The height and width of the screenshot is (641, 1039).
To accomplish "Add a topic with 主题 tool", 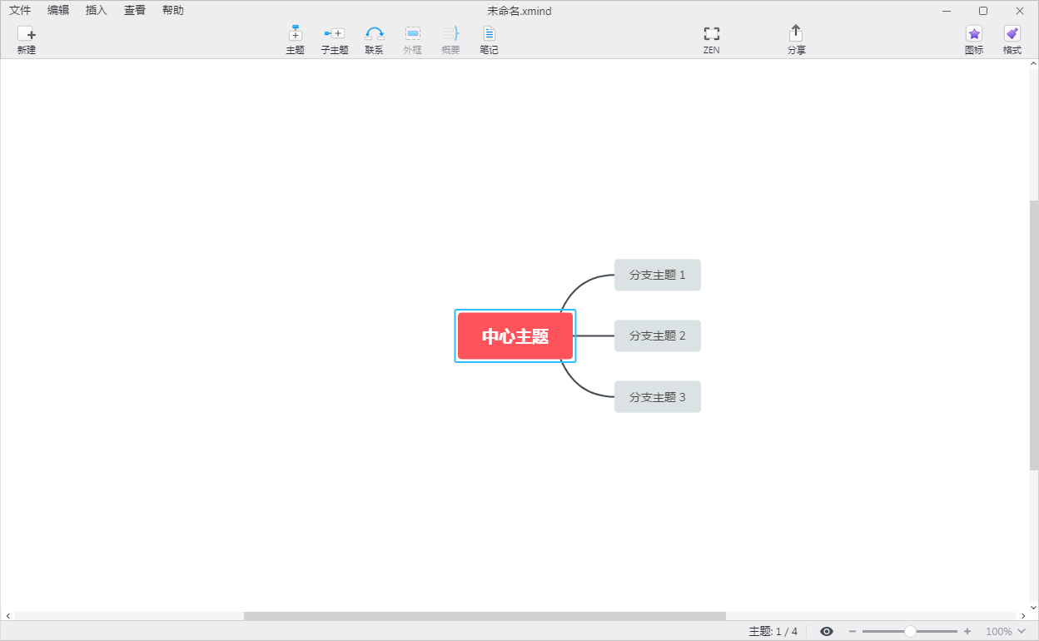I will click(x=295, y=40).
